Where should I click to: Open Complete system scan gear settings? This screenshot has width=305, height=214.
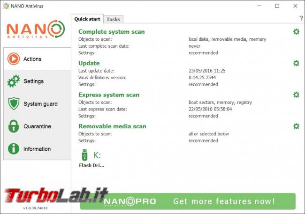[x=296, y=31]
